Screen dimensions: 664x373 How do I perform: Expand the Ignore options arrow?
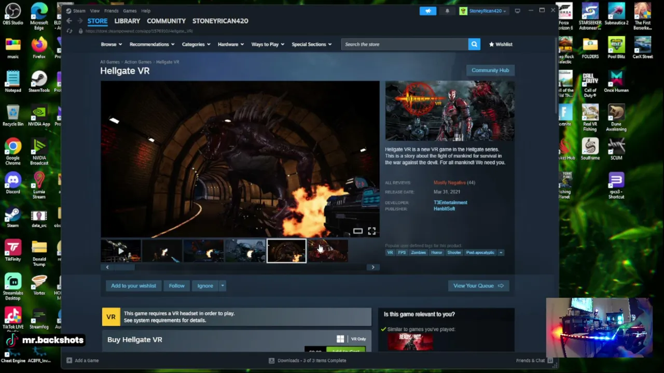coord(222,286)
